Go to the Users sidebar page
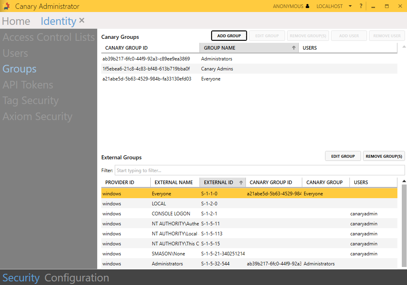The height and width of the screenshot is (285, 407). [15, 53]
